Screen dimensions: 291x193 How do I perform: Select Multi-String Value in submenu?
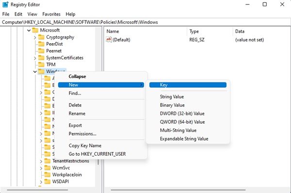188,130
